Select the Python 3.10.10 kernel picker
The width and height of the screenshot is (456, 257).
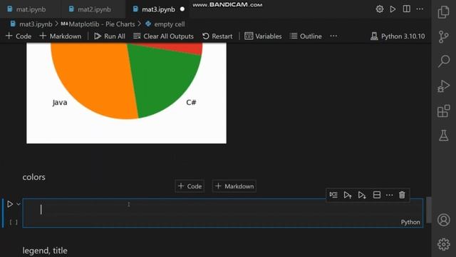click(398, 36)
